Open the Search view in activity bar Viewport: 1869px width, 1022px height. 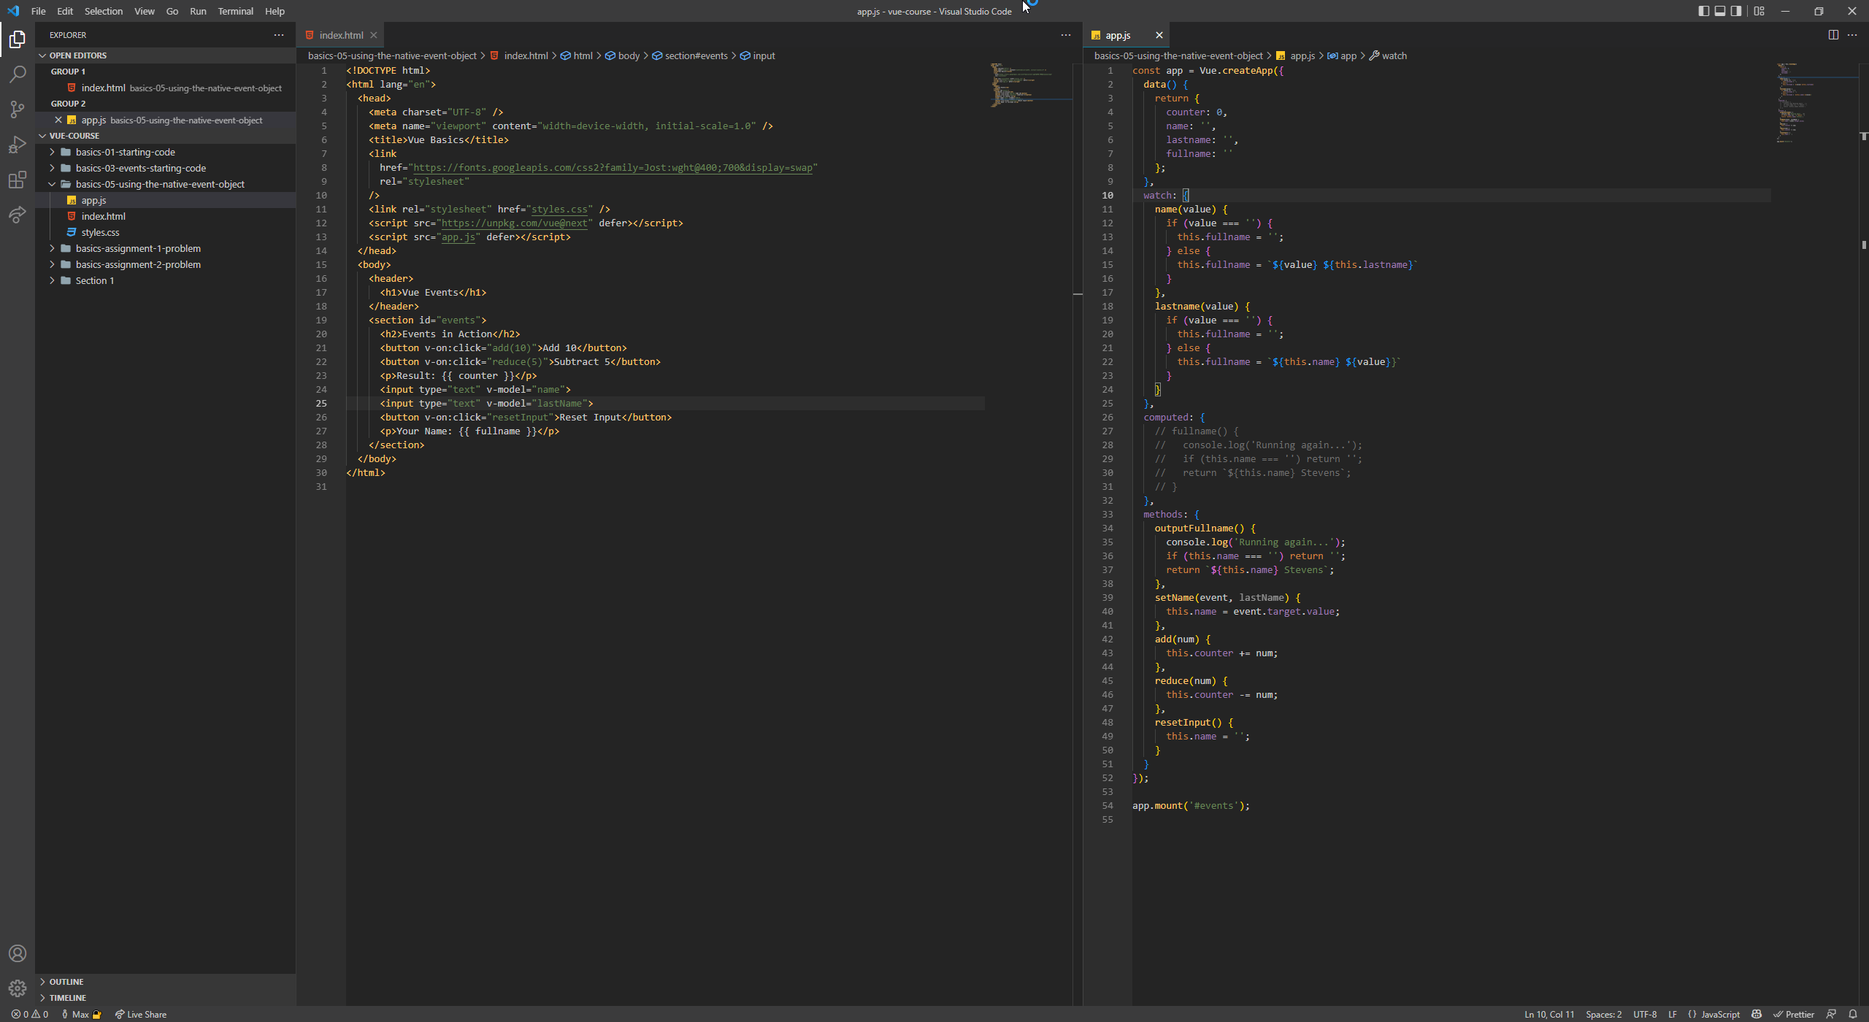tap(18, 74)
